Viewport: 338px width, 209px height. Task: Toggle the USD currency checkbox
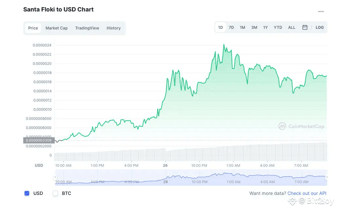(x=27, y=193)
